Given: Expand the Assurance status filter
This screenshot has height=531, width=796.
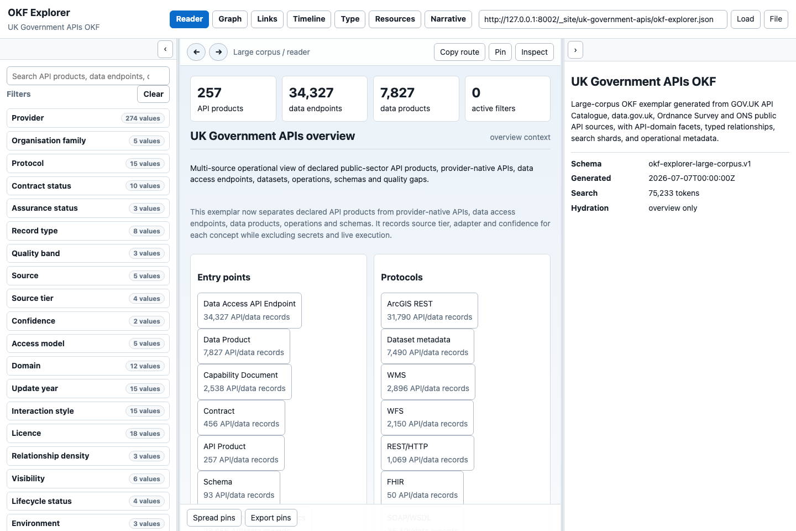Looking at the screenshot, I should 88,208.
